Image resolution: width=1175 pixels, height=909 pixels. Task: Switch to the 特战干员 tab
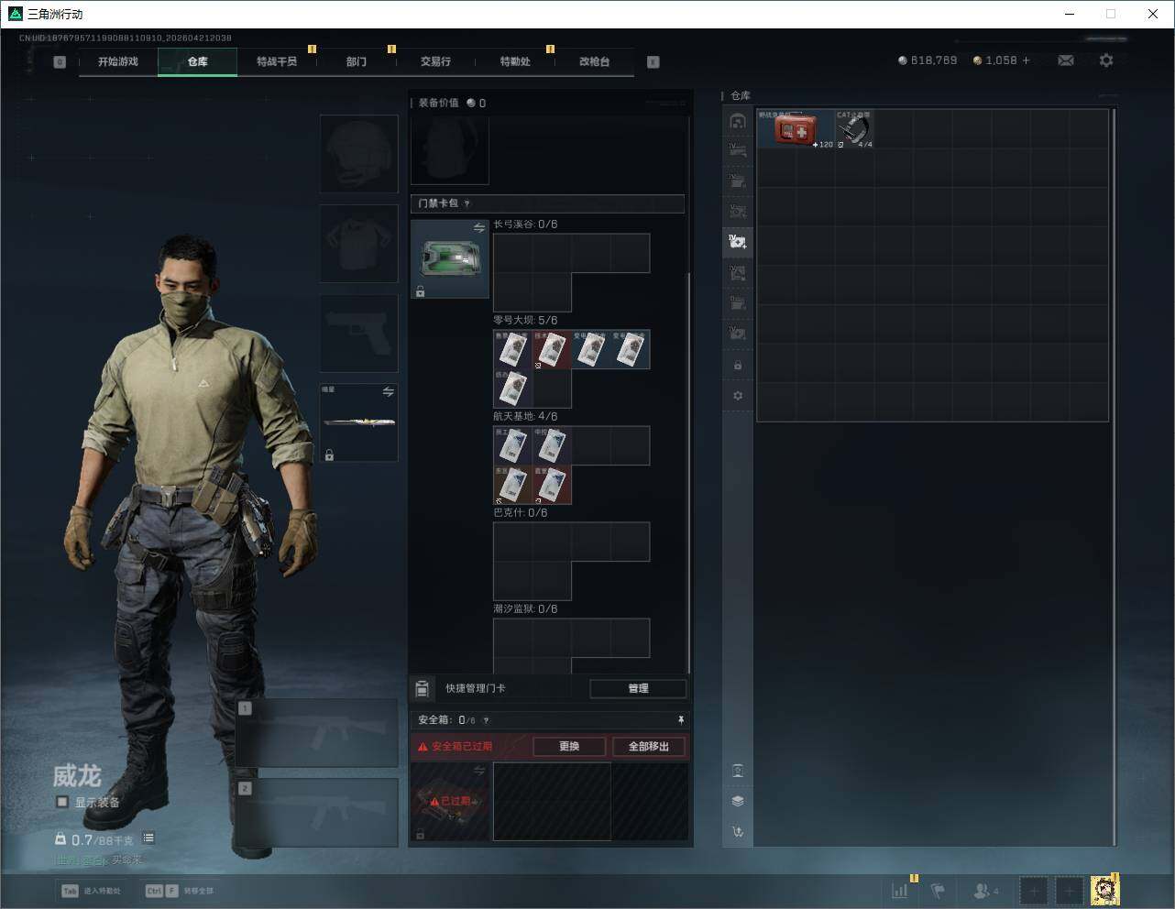(277, 61)
